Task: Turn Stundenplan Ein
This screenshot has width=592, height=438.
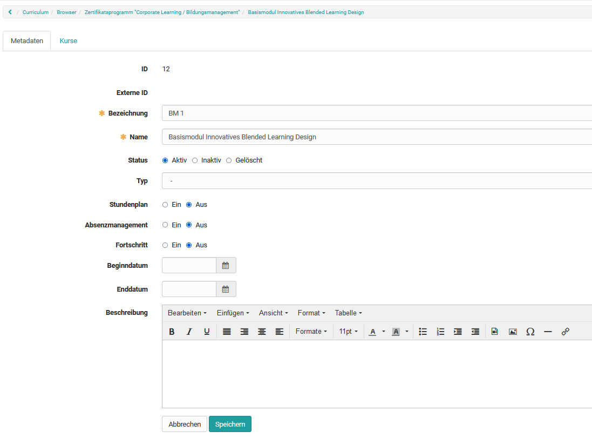Action: click(x=165, y=205)
